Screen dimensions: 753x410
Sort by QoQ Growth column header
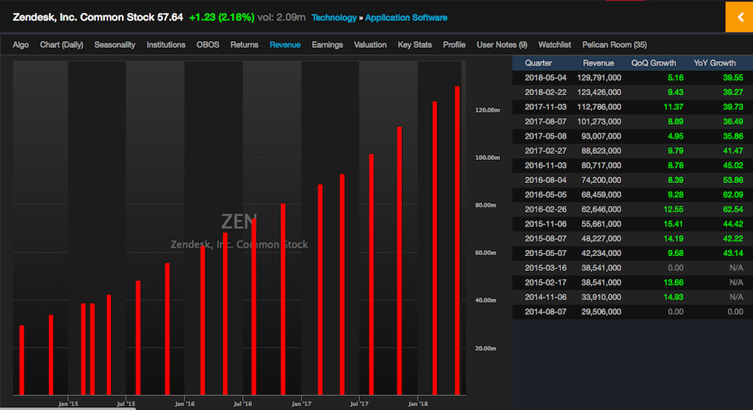653,63
